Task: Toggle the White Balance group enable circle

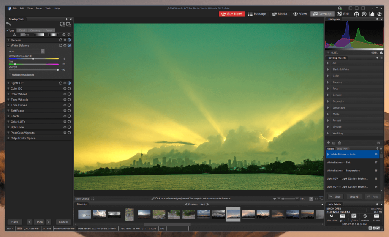Action: (x=69, y=46)
